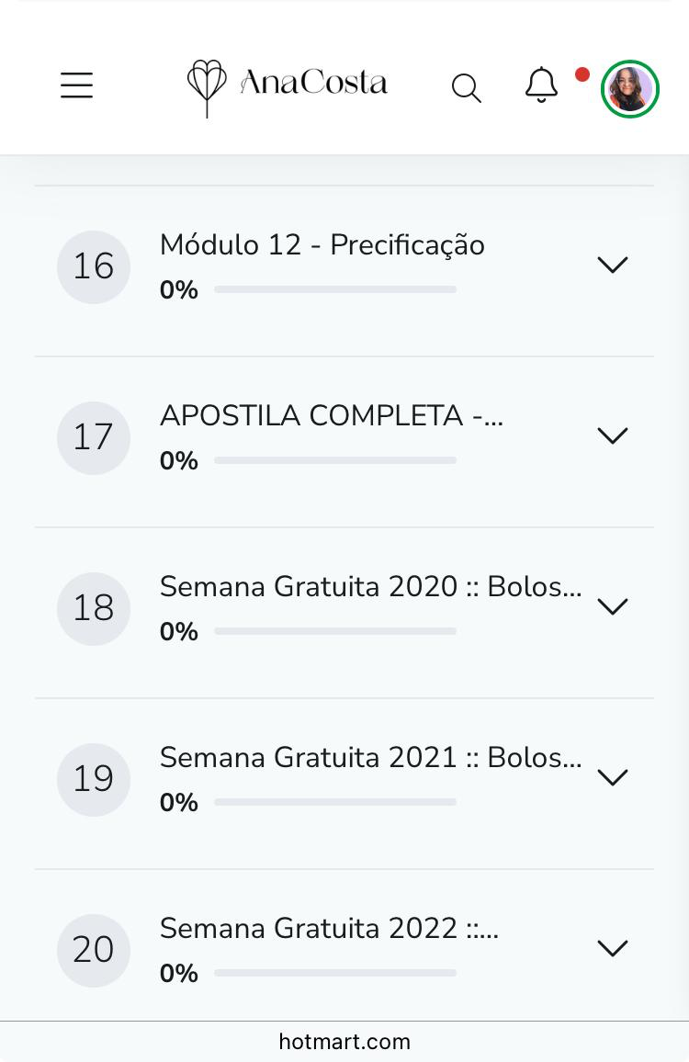Open Semana Gratuita 2020 :: Bolos title
Screen dimensions: 689x1062
[370, 587]
